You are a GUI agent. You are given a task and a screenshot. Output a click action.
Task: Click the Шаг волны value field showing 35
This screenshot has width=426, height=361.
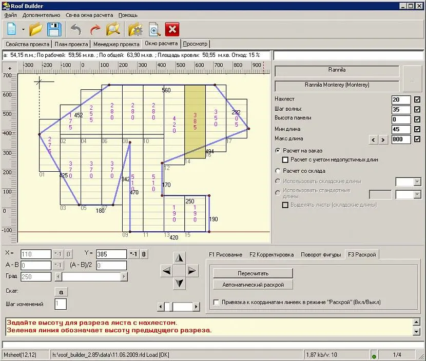(x=401, y=109)
